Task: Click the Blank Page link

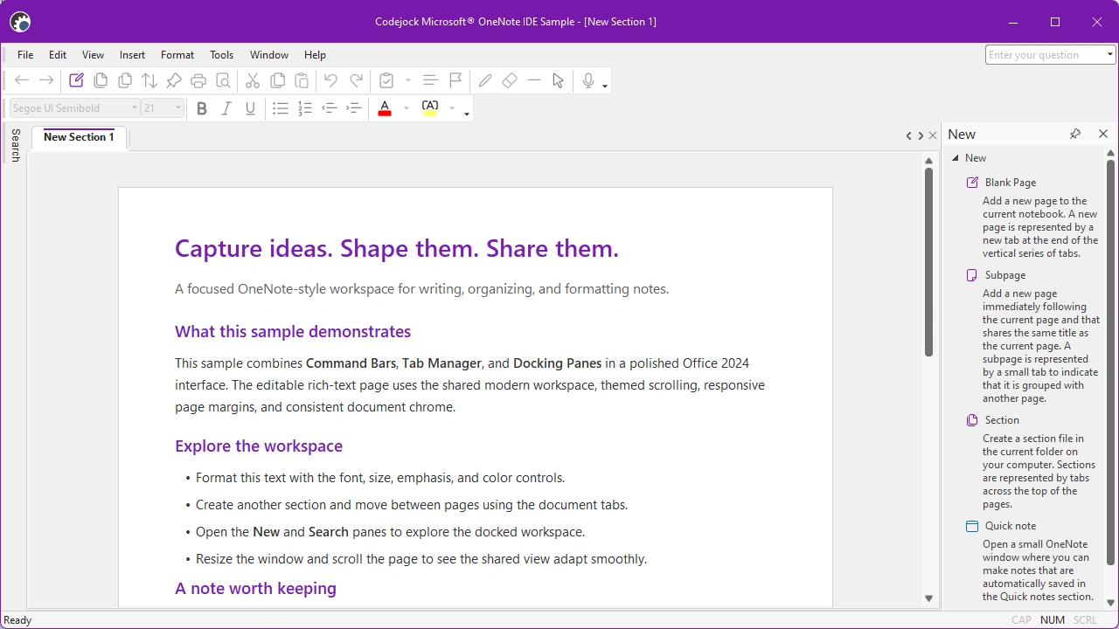Action: (1011, 183)
